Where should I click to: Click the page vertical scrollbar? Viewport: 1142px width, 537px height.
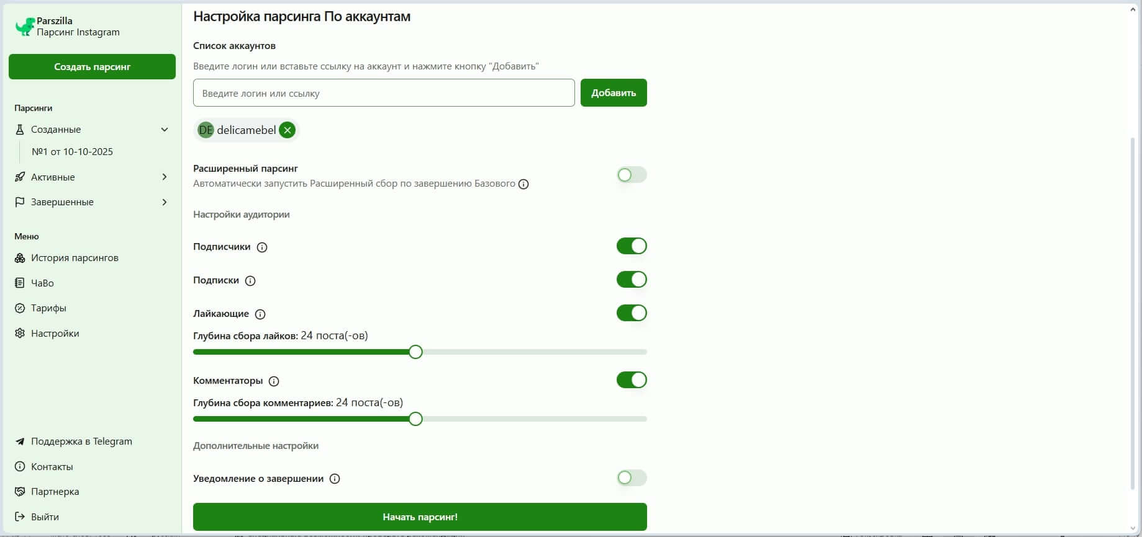point(1132,313)
